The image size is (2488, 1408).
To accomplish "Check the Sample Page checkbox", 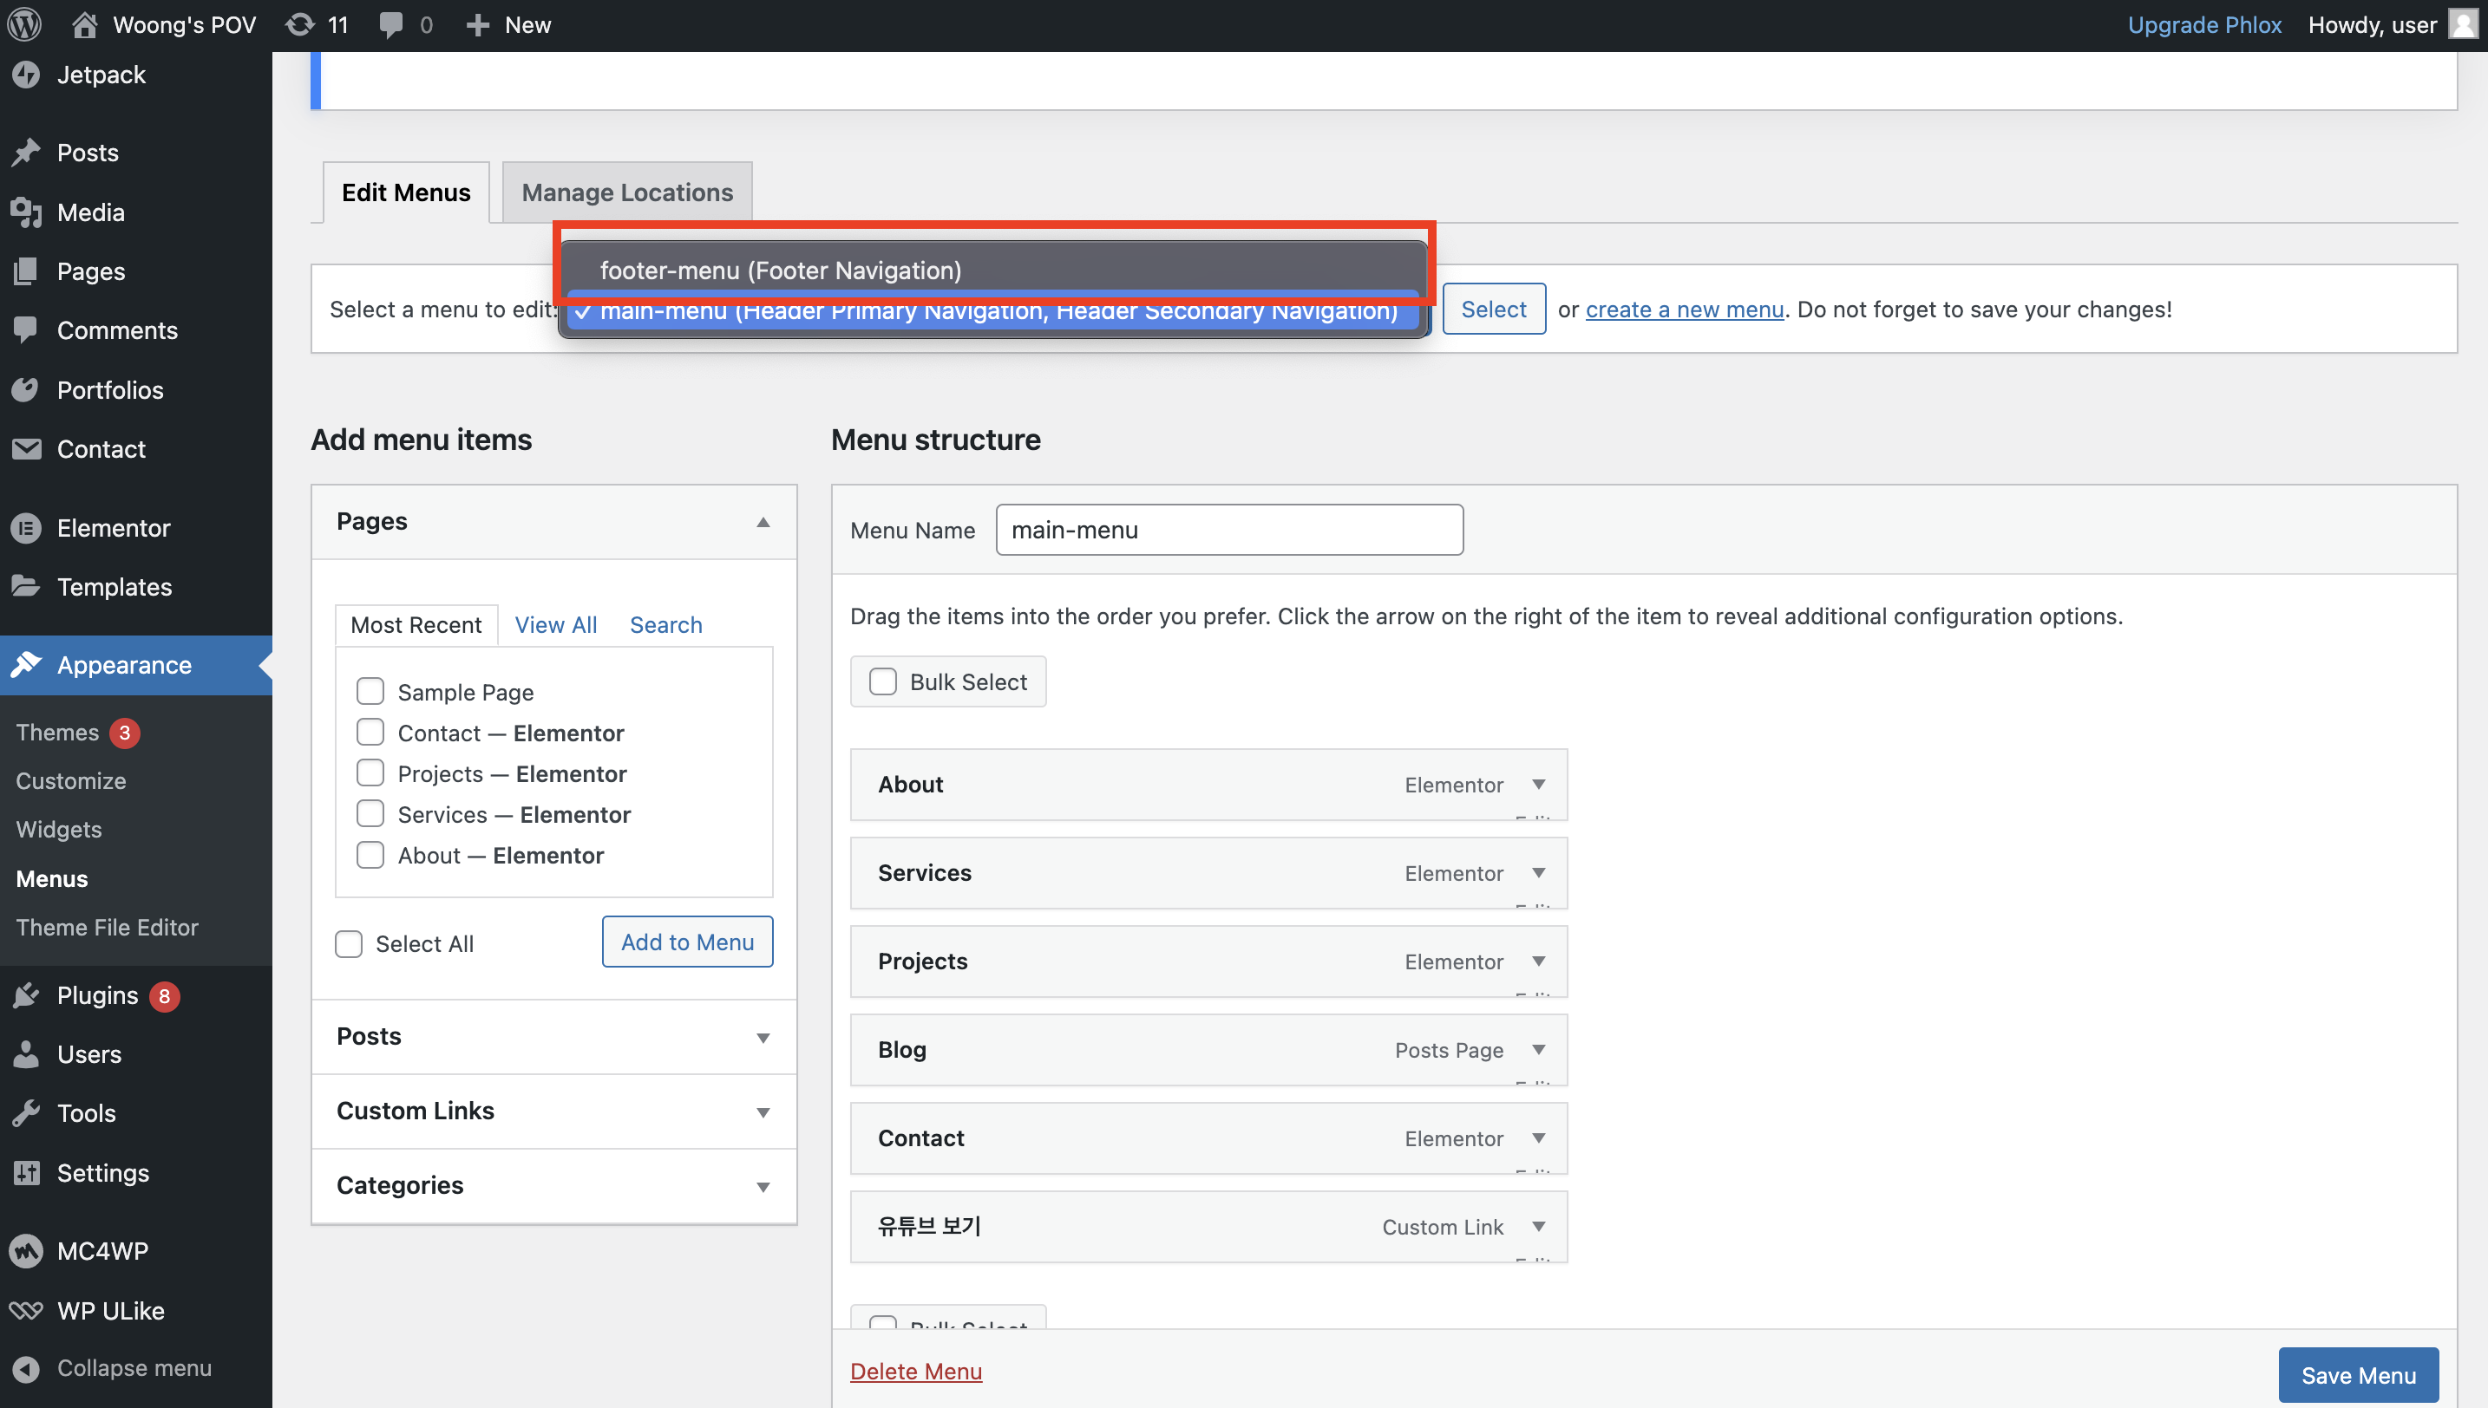I will pyautogui.click(x=370, y=690).
